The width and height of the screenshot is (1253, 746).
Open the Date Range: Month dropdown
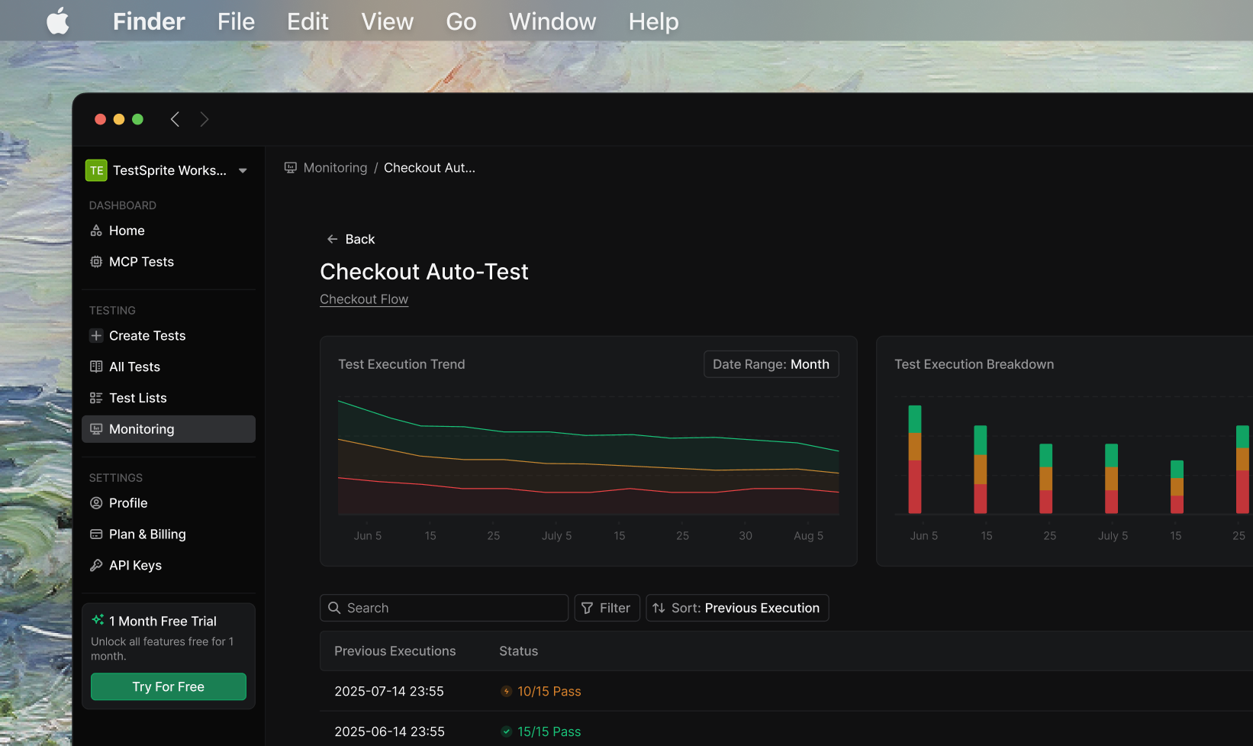(x=771, y=364)
